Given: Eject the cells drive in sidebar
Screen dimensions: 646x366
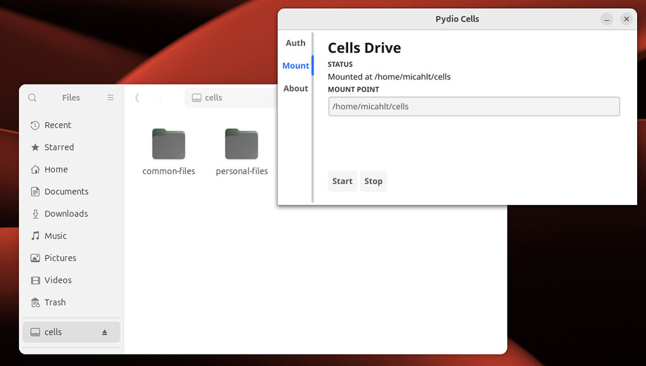Looking at the screenshot, I should (x=105, y=332).
